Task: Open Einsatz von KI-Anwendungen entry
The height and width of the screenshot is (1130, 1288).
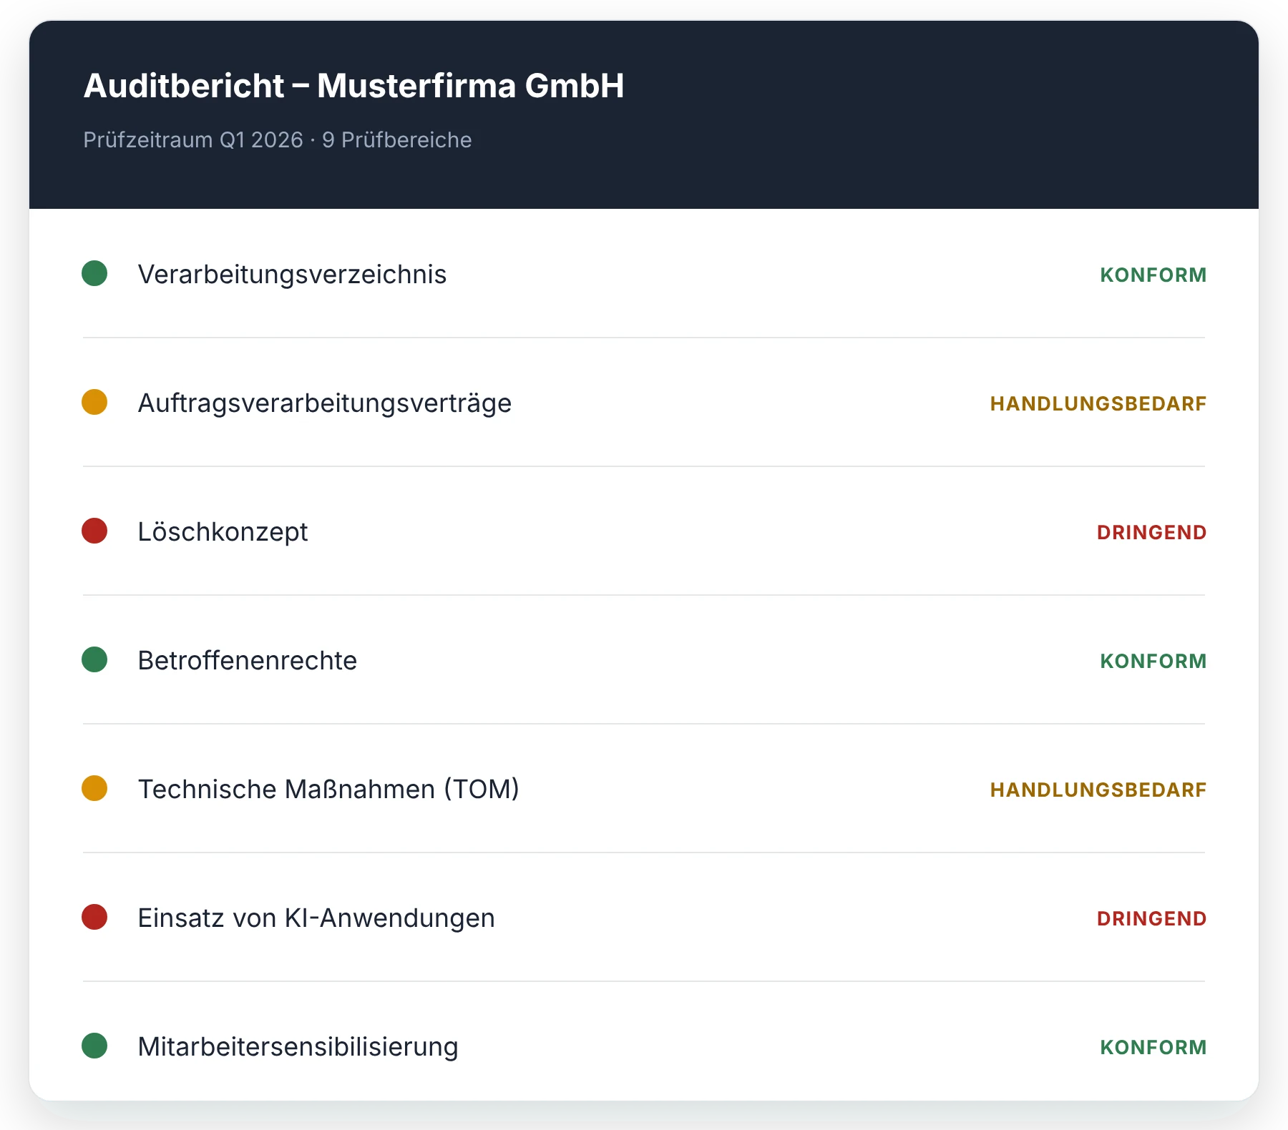Action: [644, 917]
